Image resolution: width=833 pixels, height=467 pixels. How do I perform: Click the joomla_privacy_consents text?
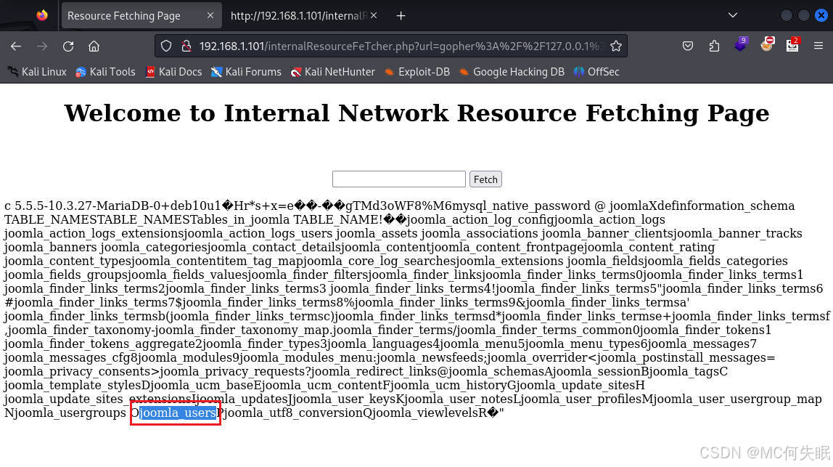[78, 371]
